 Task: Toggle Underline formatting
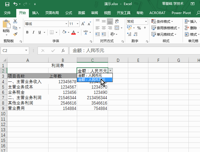[40, 32]
